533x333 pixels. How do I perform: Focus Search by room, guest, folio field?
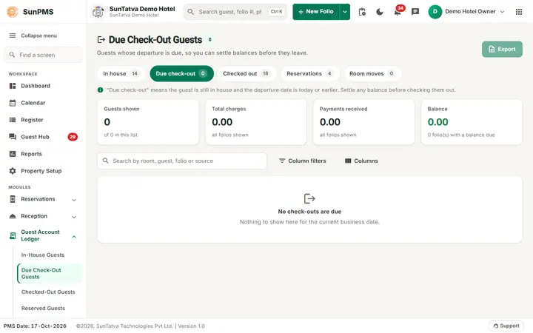pos(182,161)
